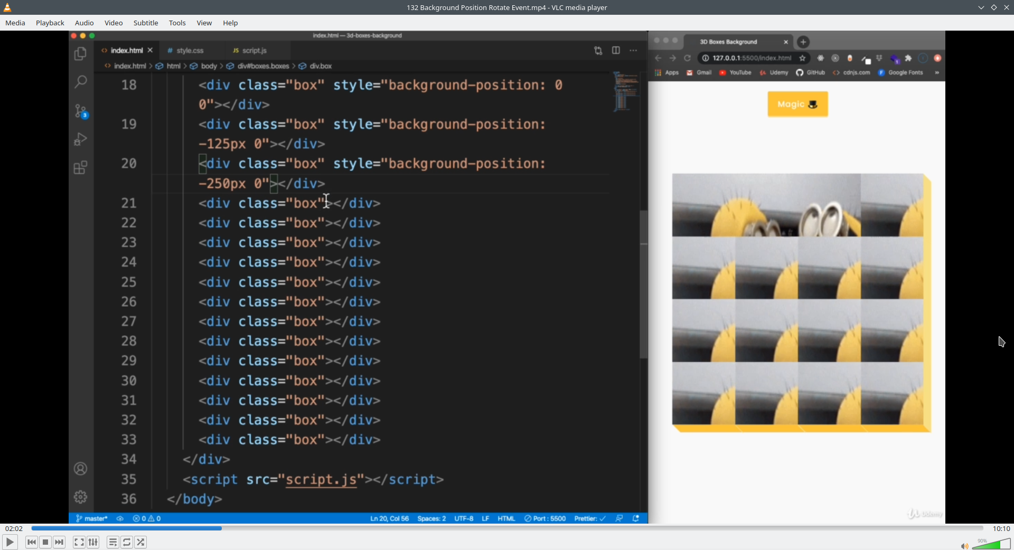Image resolution: width=1014 pixels, height=550 pixels.
Task: Split the VS Code editor right
Action: pyautogui.click(x=616, y=50)
